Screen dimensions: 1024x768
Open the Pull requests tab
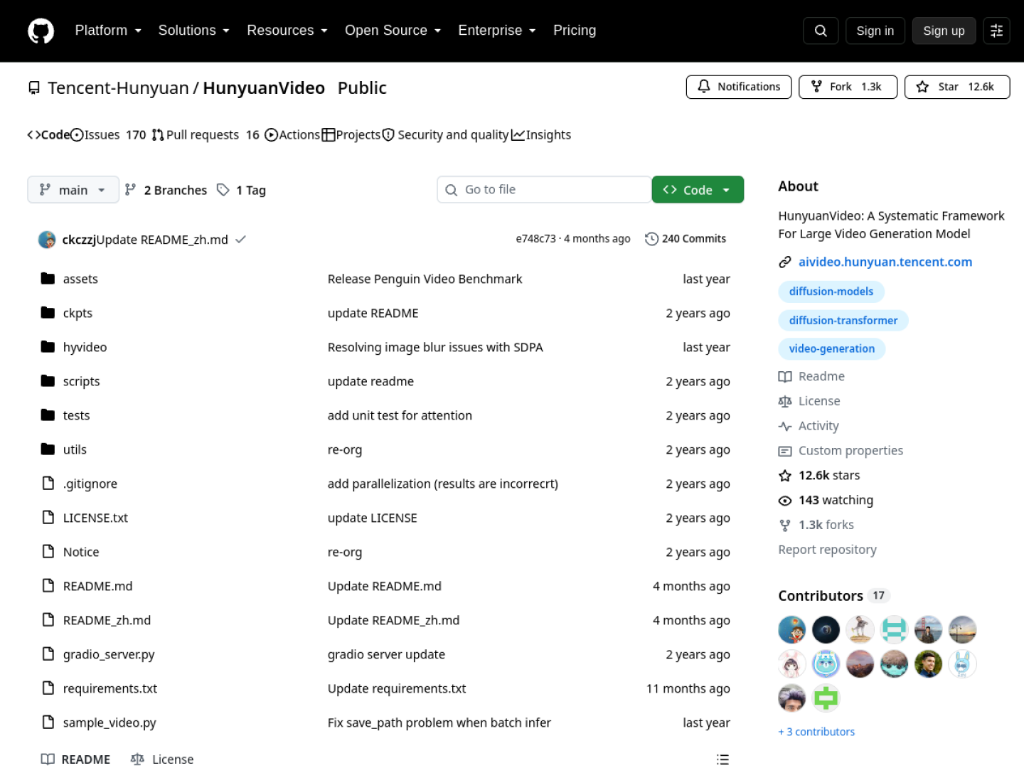tap(206, 135)
